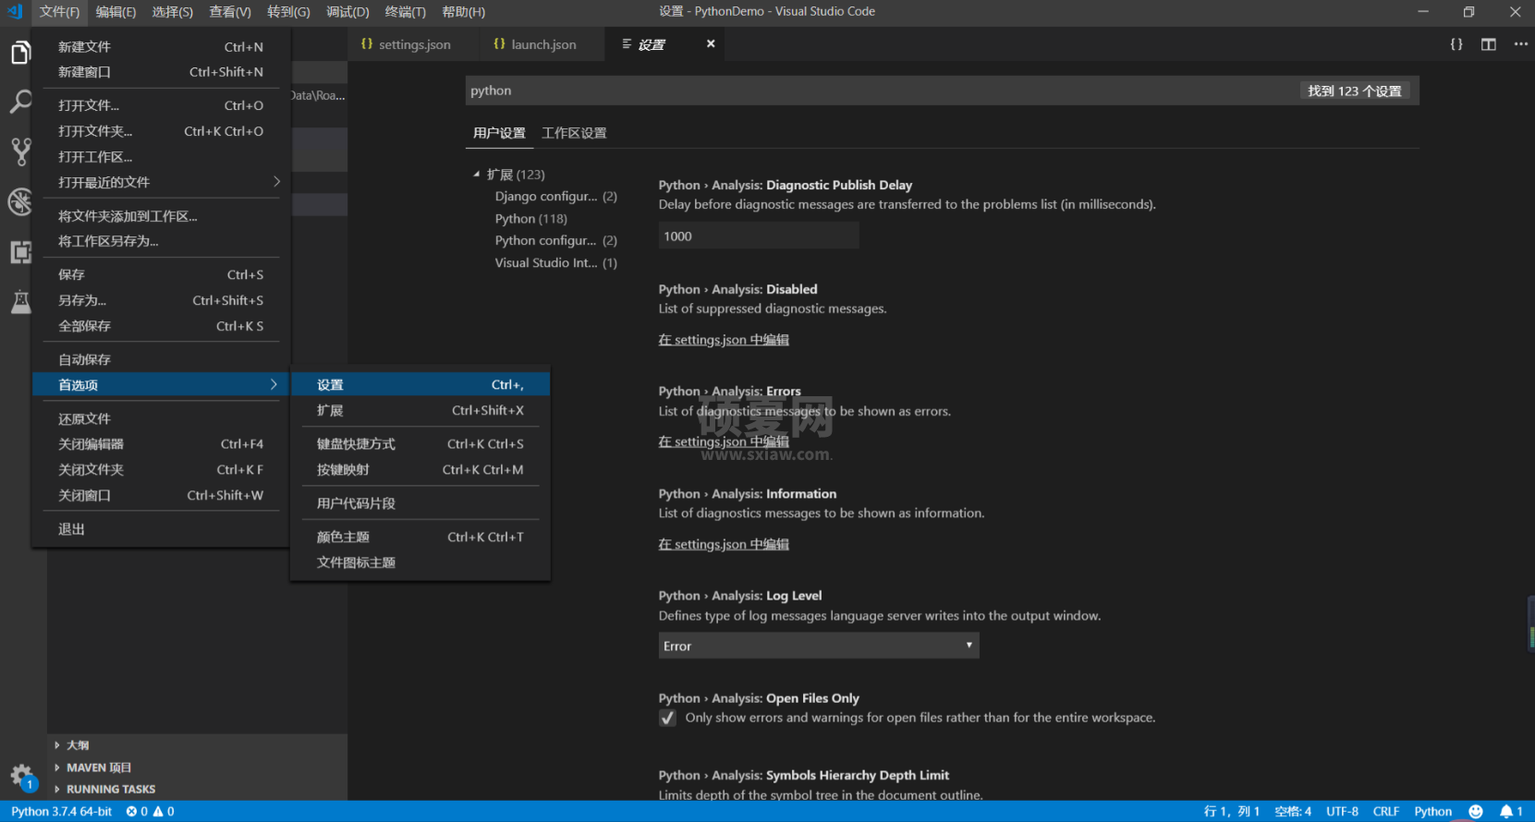Click the Python language mode status
This screenshot has height=822, width=1535.
click(1432, 812)
